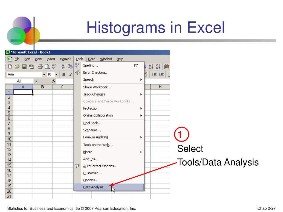Click the Chart Wizard icon
This screenshot has width=283, height=212.
[x=167, y=67]
